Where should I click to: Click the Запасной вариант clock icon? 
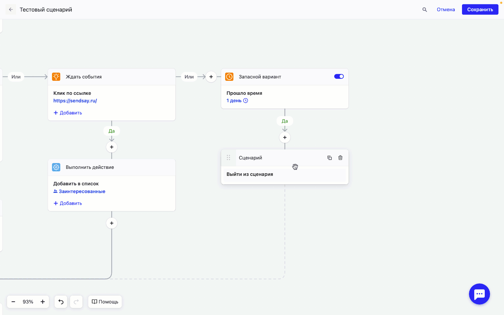click(229, 77)
